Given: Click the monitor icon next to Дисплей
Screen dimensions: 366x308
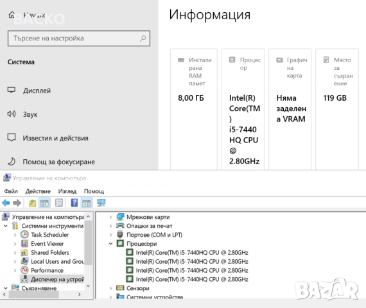Looking at the screenshot, I should pos(12,90).
